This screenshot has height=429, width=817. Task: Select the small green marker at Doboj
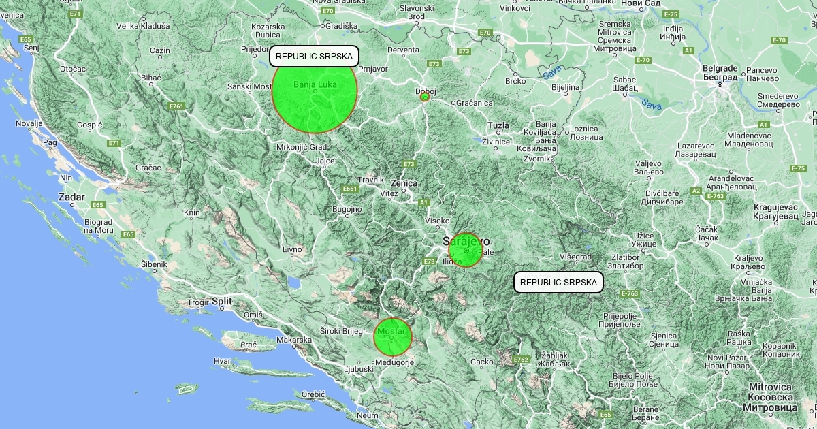coord(425,97)
